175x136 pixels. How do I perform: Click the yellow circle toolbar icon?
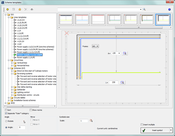click(x=8, y=9)
